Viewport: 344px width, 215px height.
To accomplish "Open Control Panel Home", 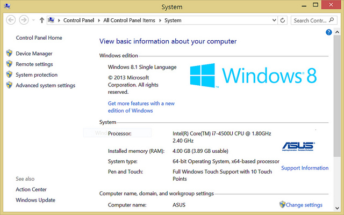I will [x=39, y=38].
